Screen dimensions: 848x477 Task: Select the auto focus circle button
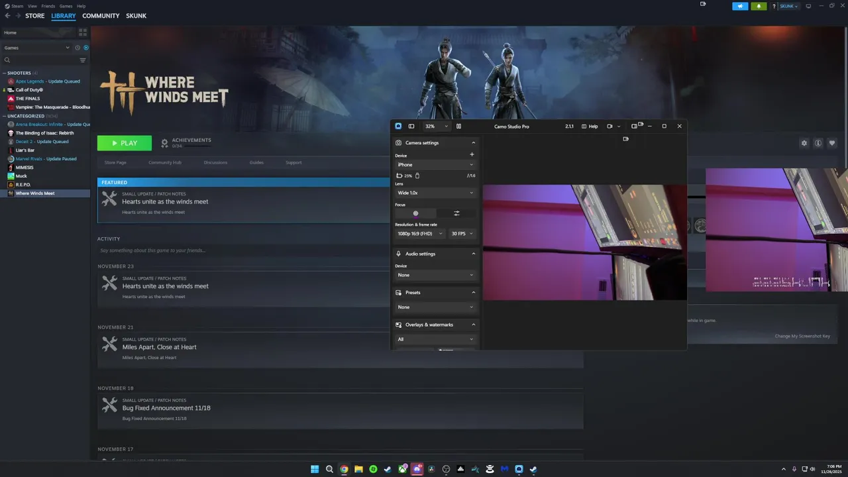(415, 213)
